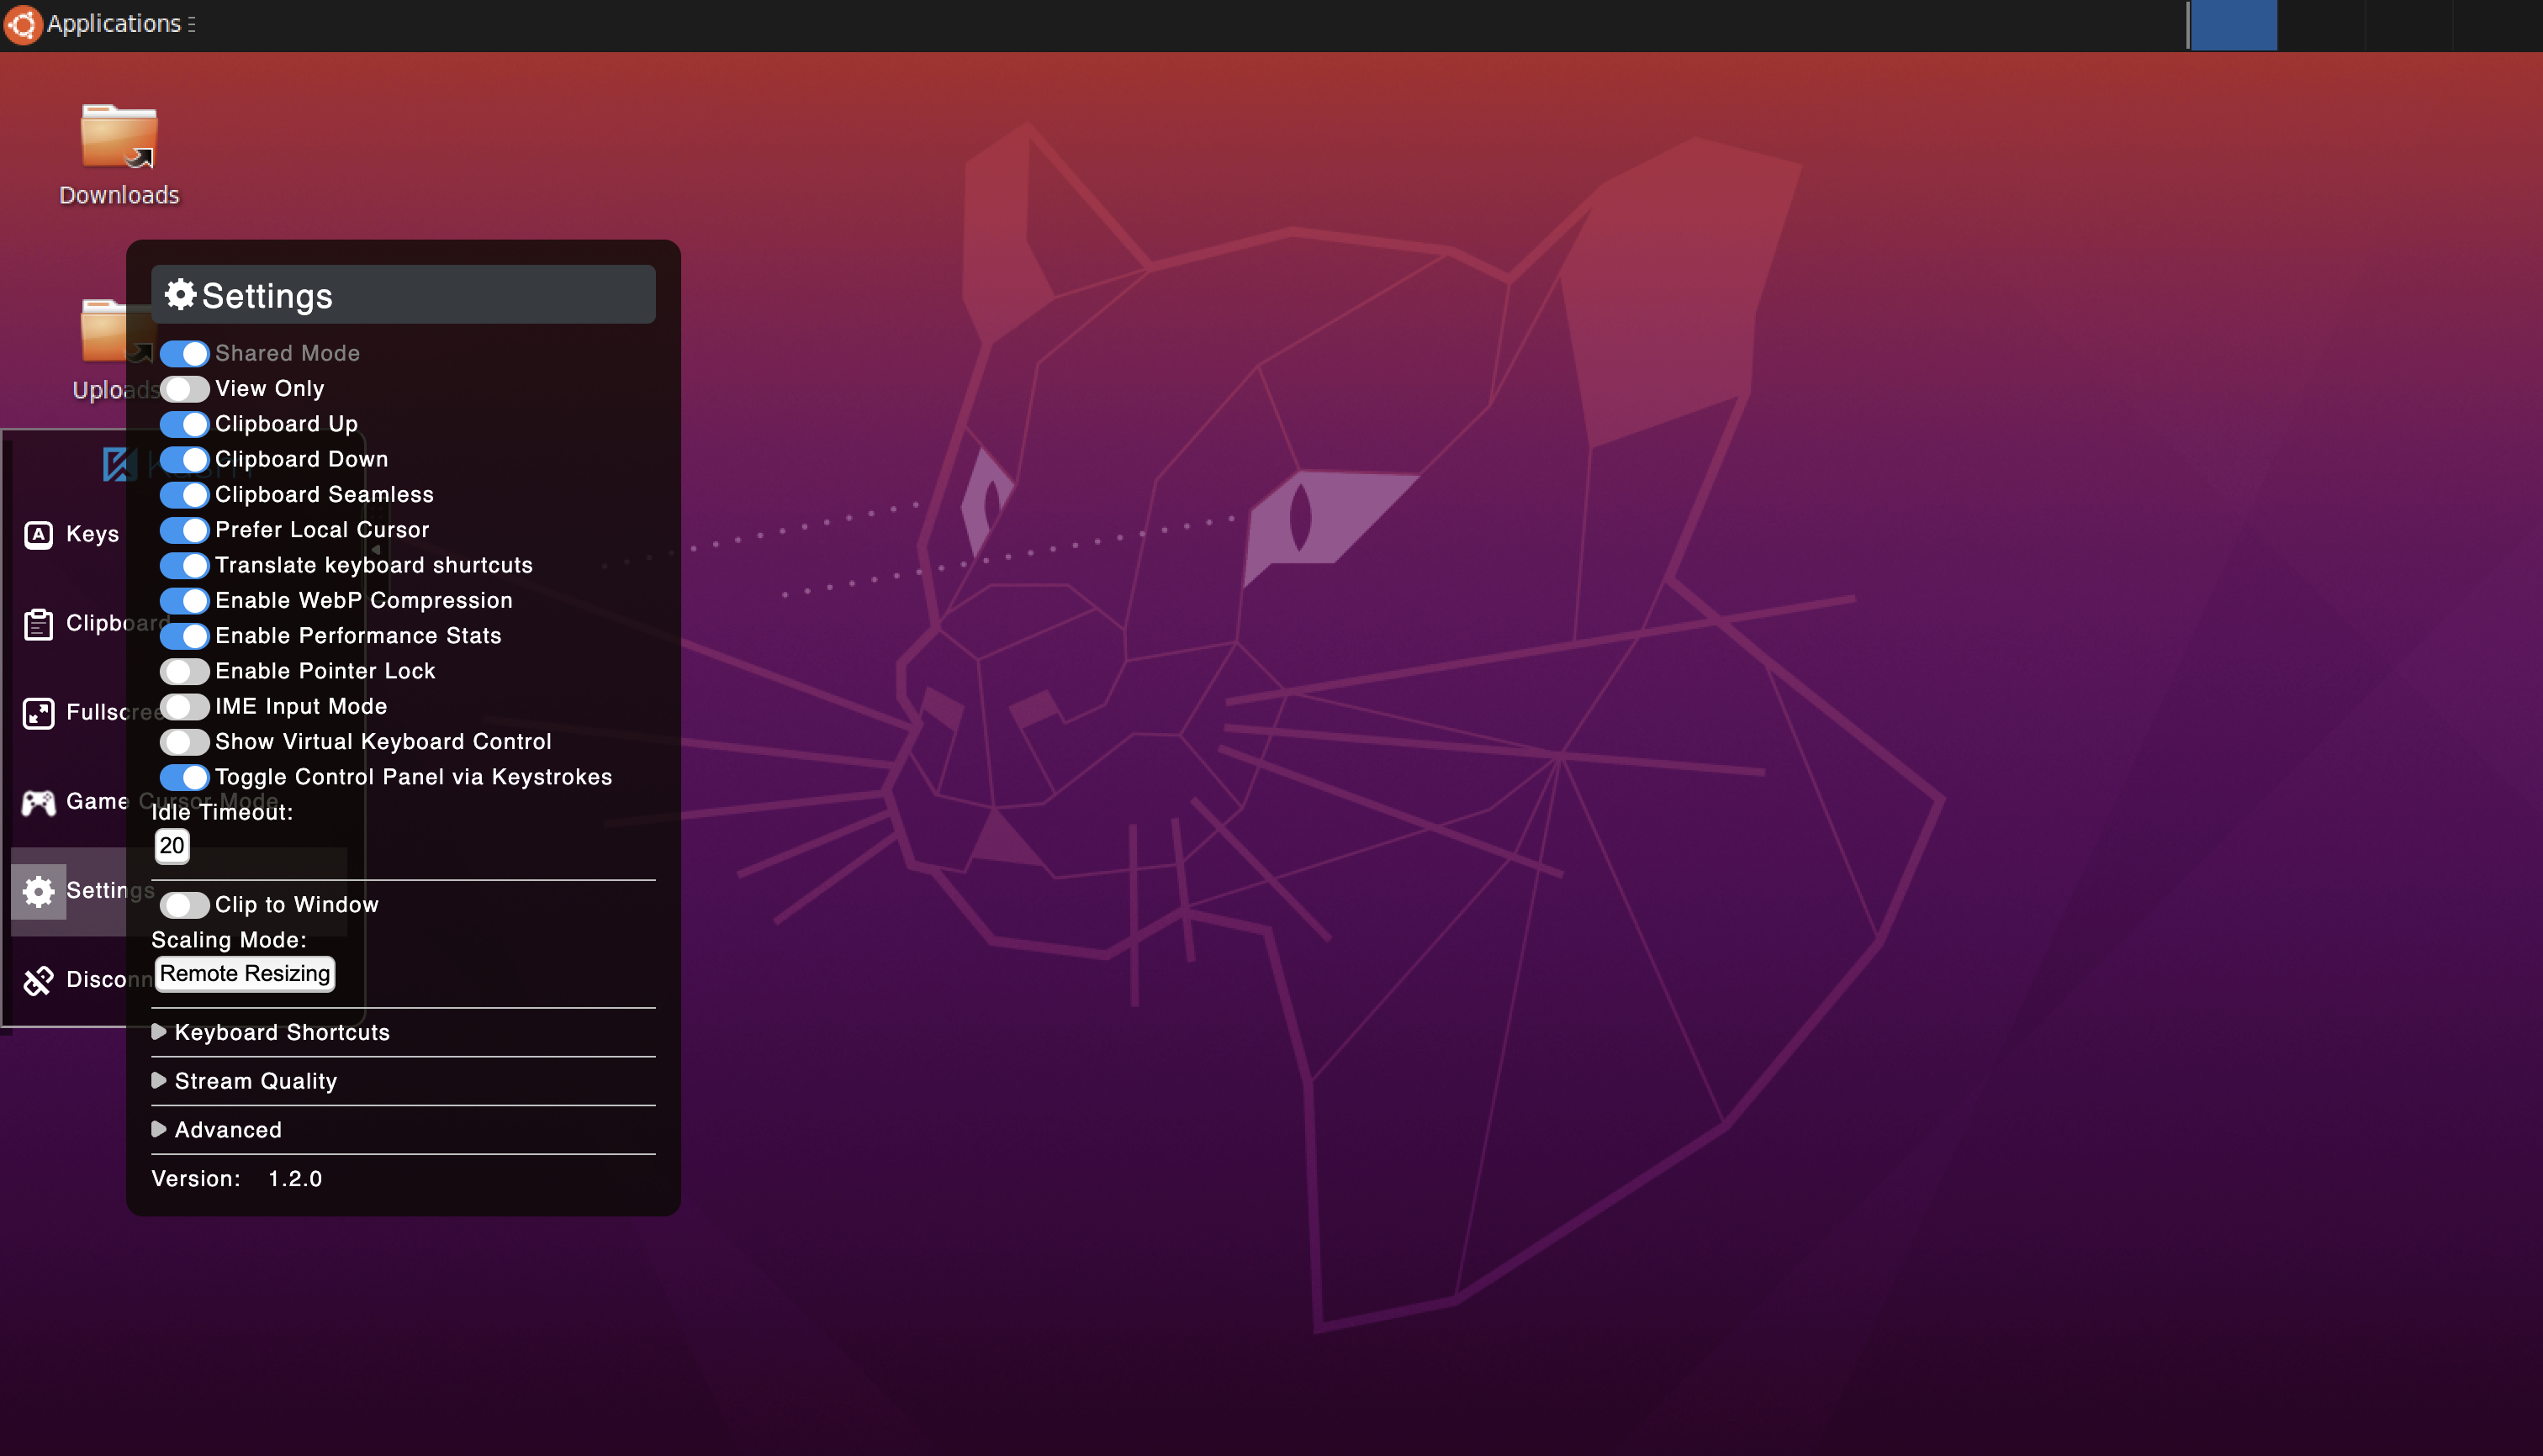This screenshot has height=1456, width=2543.
Task: Open the Downloads folder icon
Action: pyautogui.click(x=119, y=137)
